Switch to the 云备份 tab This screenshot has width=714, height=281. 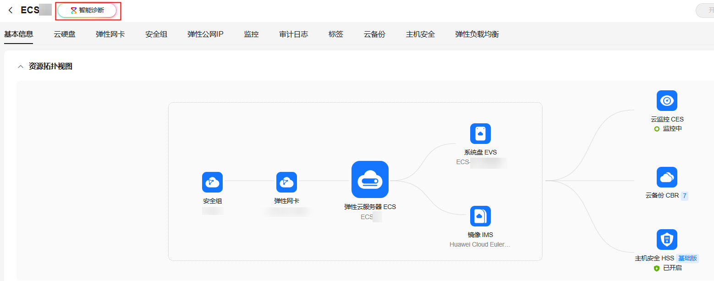374,34
